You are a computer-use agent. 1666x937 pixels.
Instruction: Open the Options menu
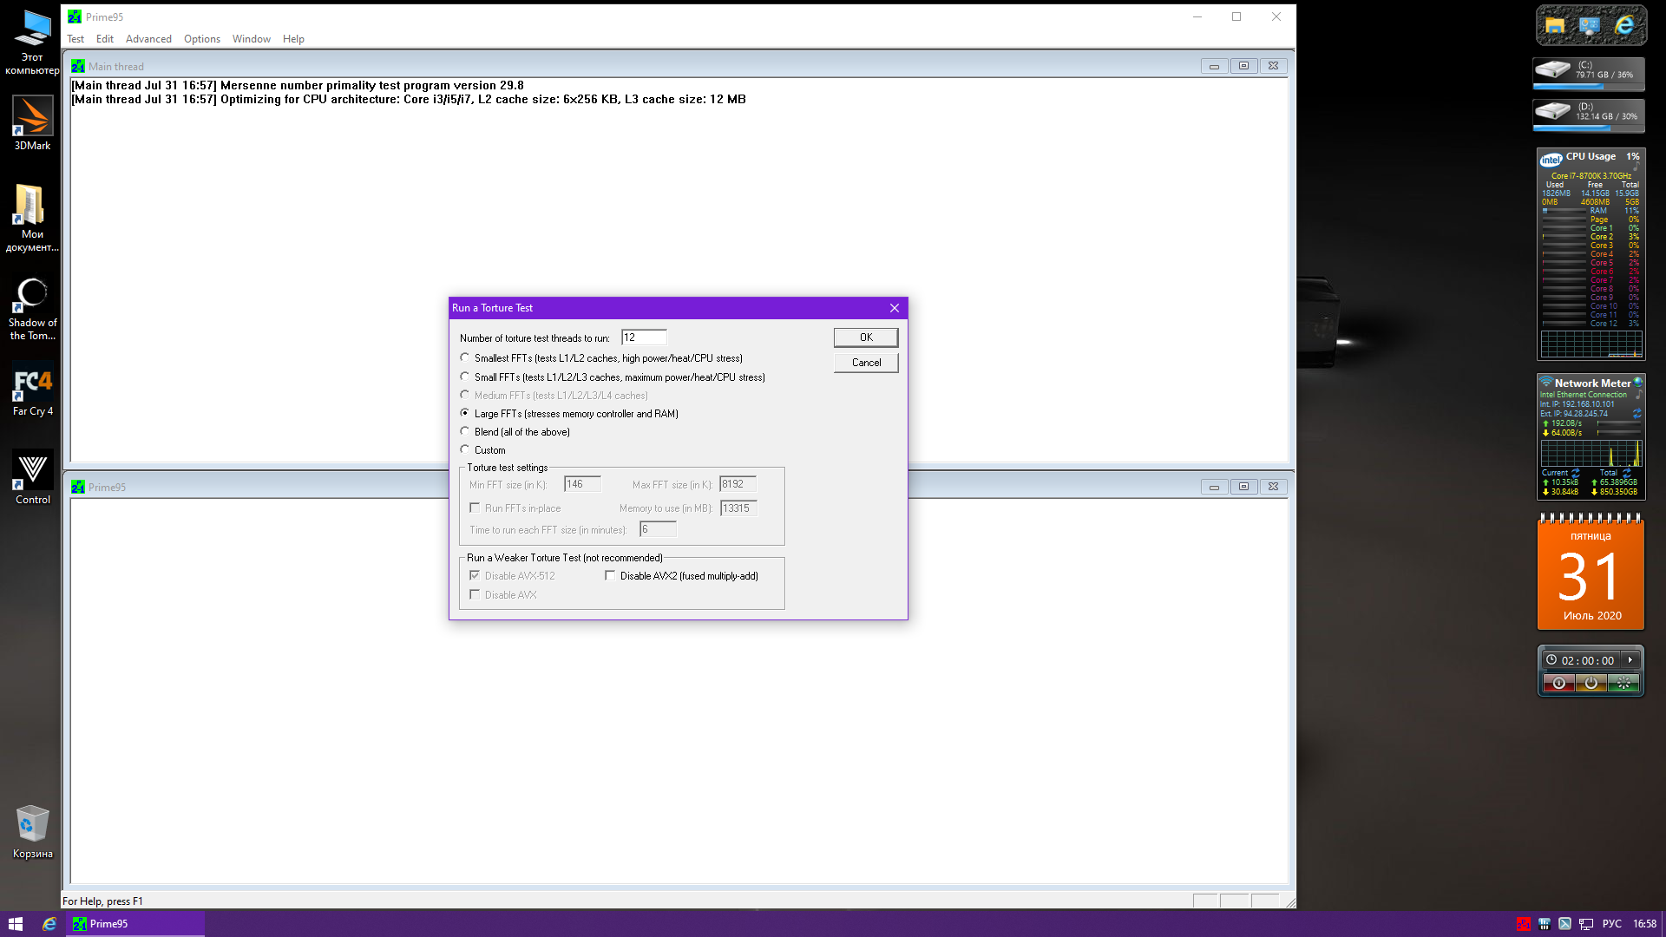tap(201, 39)
